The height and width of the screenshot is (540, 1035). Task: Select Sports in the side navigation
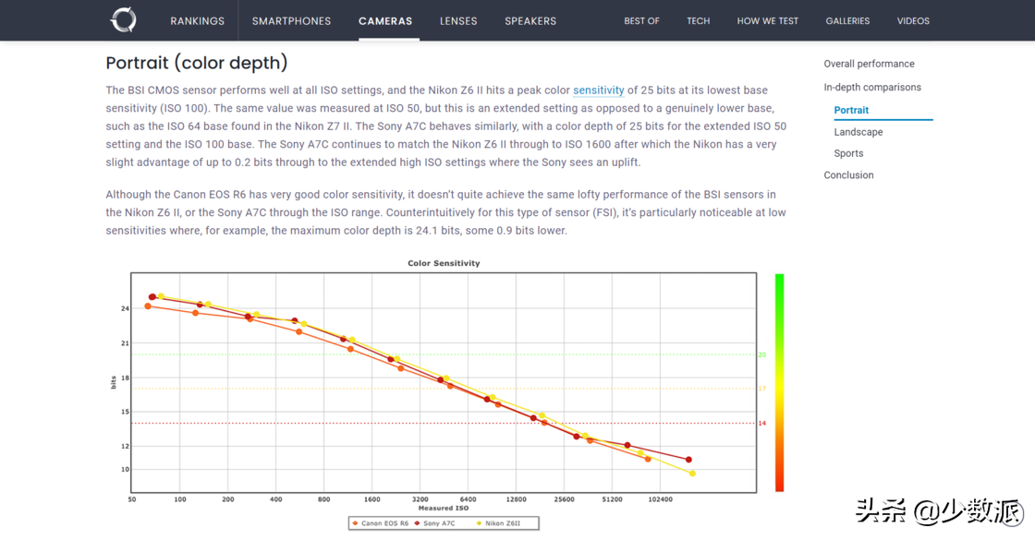pos(848,153)
